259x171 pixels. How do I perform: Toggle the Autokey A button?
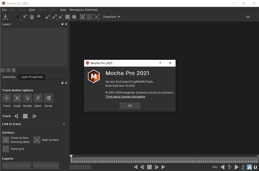tap(250, 167)
